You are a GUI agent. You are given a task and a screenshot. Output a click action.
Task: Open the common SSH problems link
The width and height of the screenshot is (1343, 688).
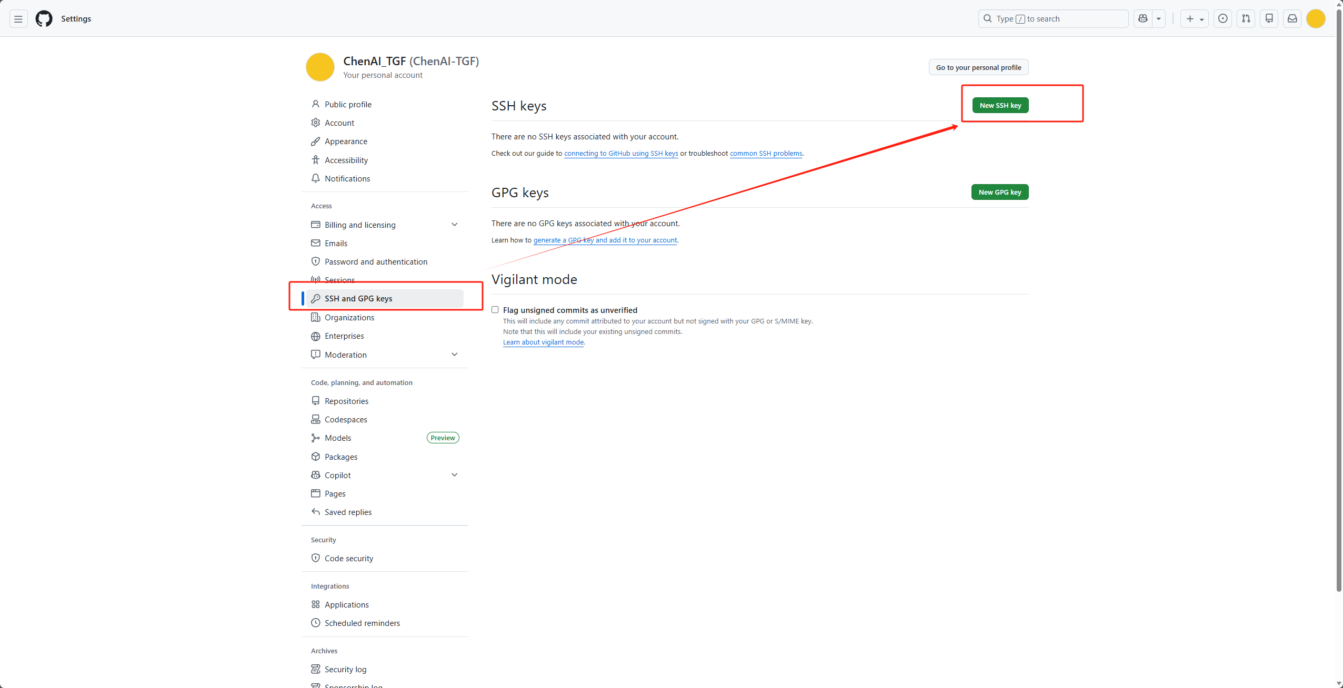tap(766, 154)
